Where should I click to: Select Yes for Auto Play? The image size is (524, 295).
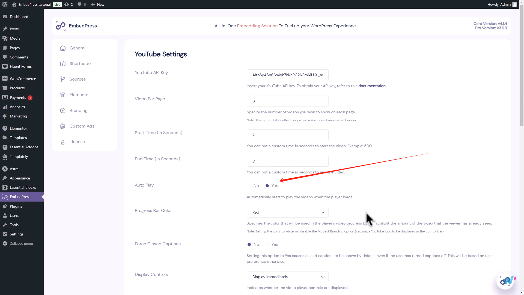tap(267, 186)
